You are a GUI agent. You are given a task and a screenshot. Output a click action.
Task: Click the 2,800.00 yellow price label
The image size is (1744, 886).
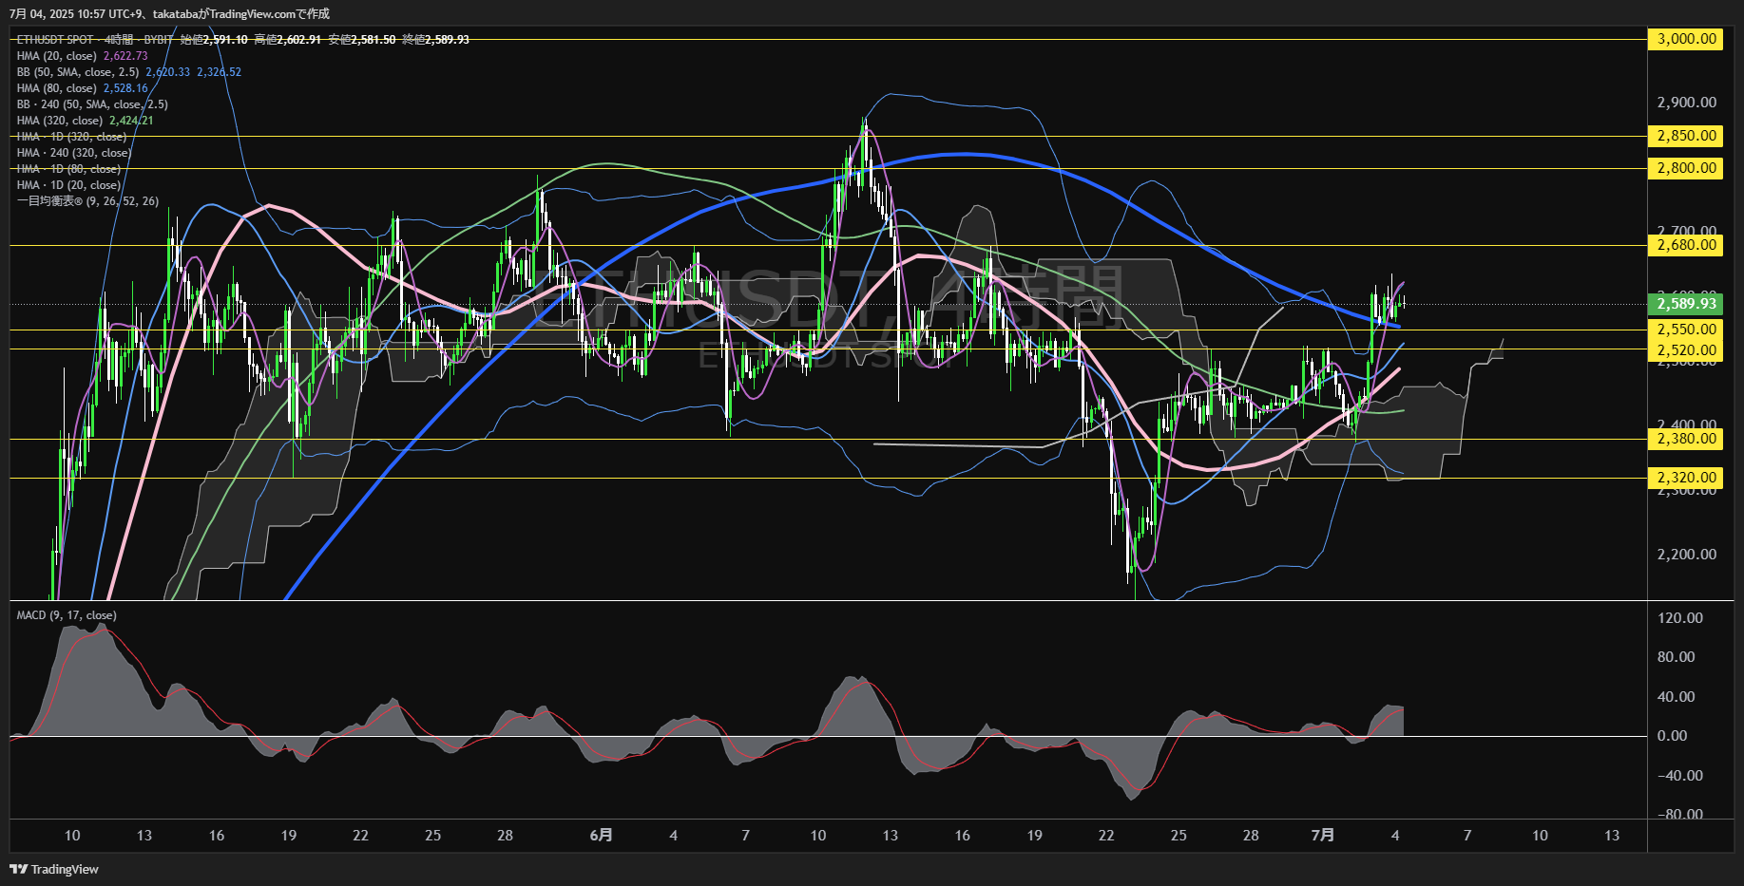click(x=1685, y=168)
